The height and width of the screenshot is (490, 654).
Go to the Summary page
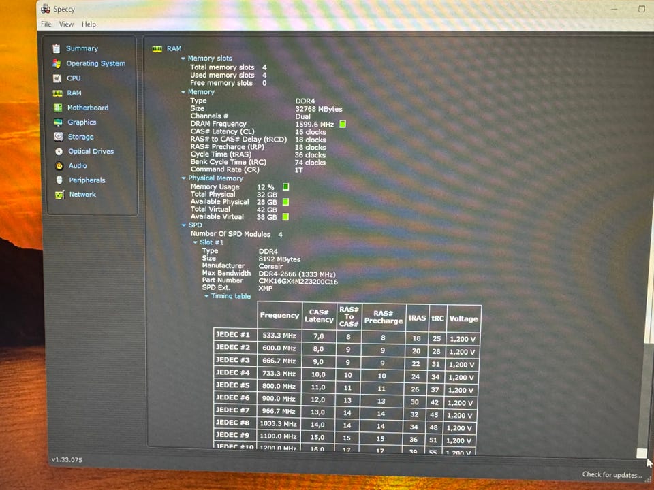coord(82,48)
